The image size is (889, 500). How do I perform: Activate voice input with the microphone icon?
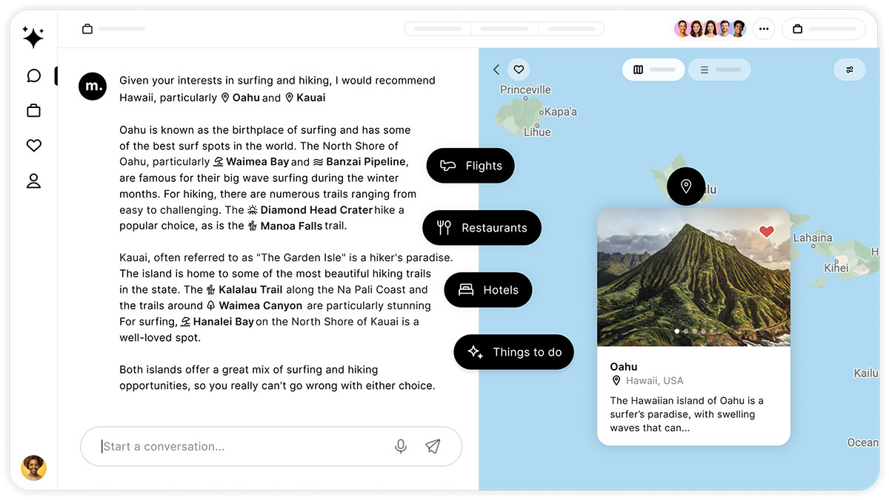click(401, 446)
